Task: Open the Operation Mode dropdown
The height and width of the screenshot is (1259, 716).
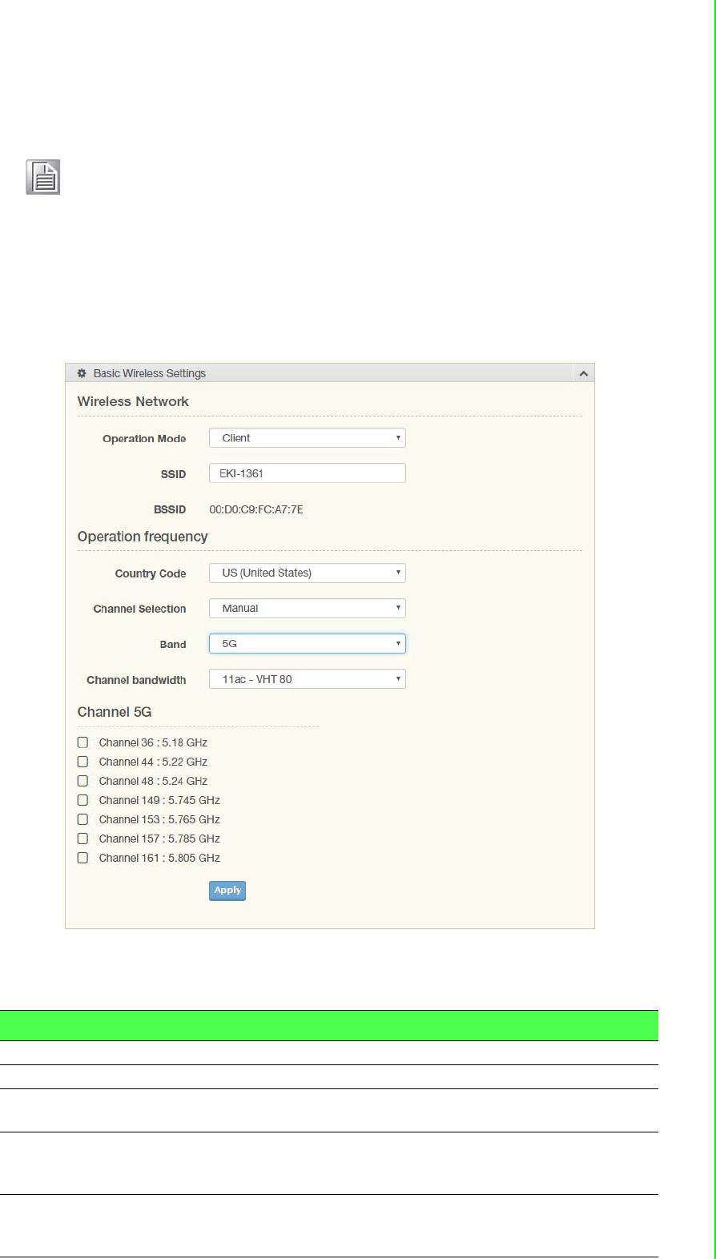Action: point(308,438)
